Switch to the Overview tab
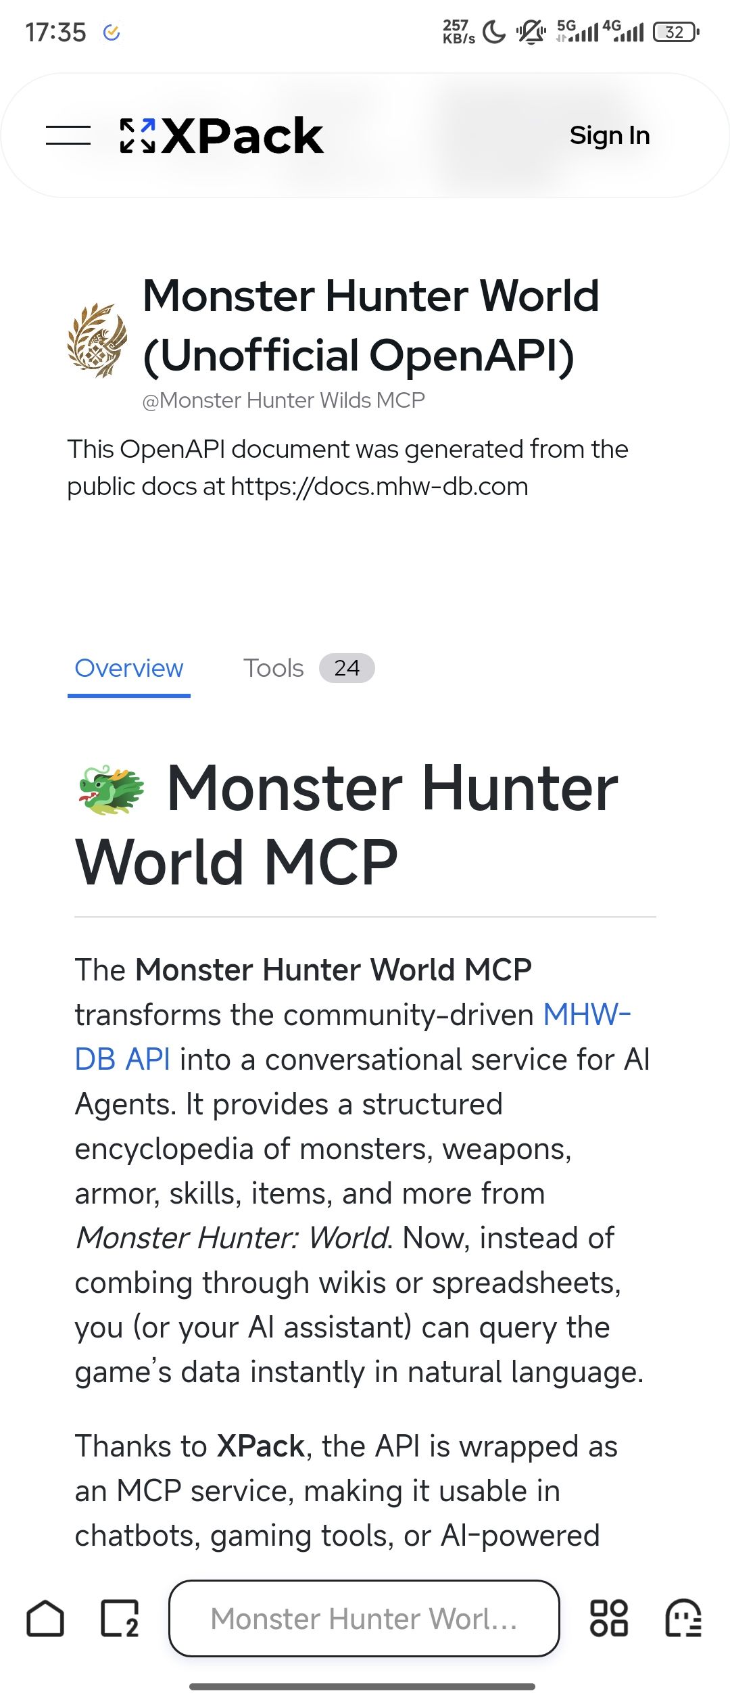Screen dimensions: 730x1704 coord(129,668)
